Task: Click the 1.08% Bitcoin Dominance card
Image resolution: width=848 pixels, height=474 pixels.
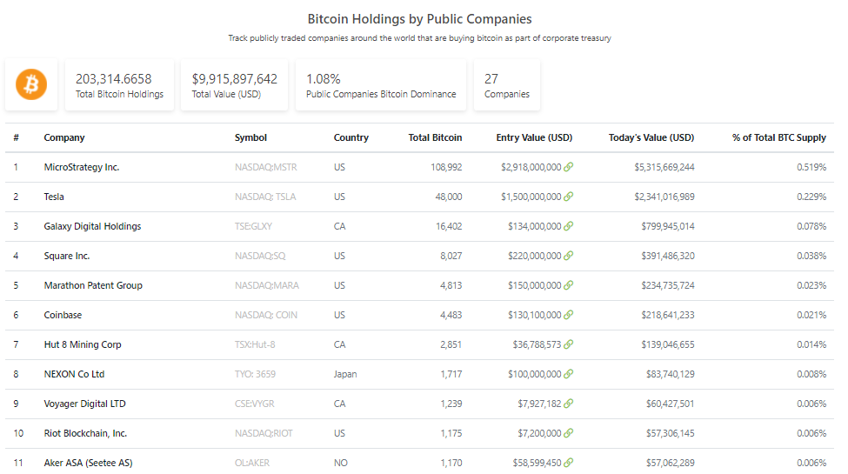Action: pyautogui.click(x=381, y=85)
